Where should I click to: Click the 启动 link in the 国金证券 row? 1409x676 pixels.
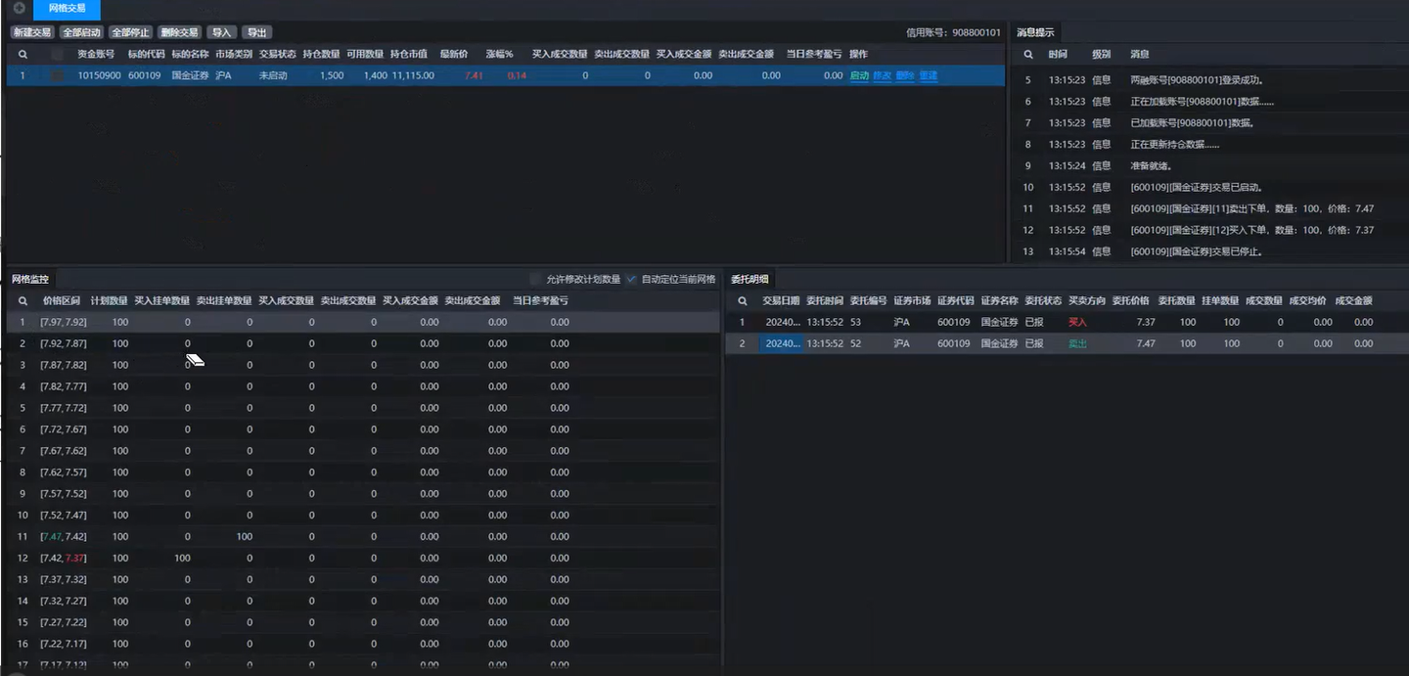coord(859,75)
